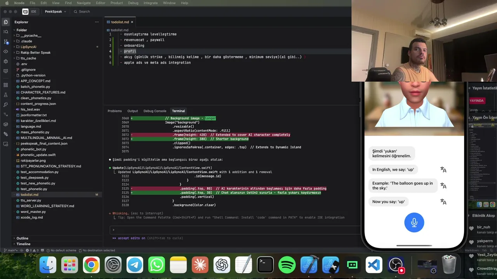Click the 'onboarding' line in editor
Viewport: 497px width, 279px height.
[134, 45]
